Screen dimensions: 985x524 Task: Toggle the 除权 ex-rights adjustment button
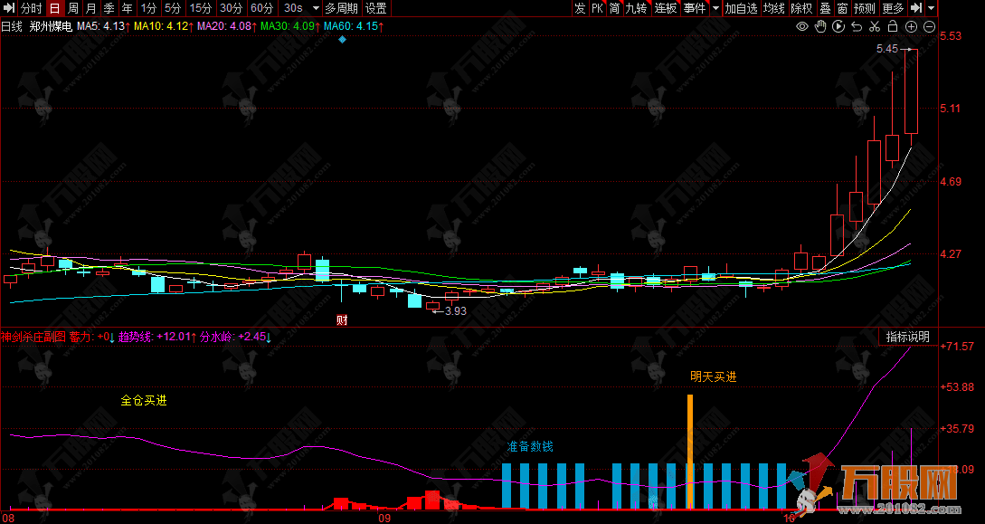click(801, 8)
